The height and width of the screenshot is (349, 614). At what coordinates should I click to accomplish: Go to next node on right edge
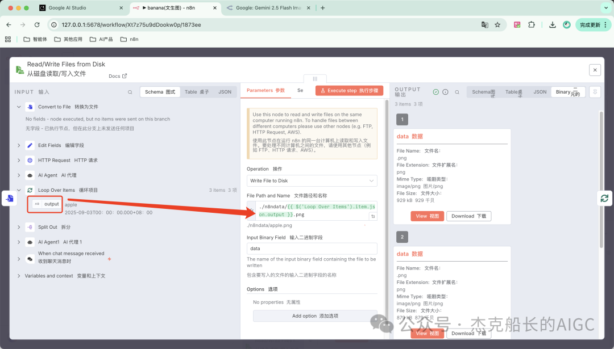tap(605, 198)
